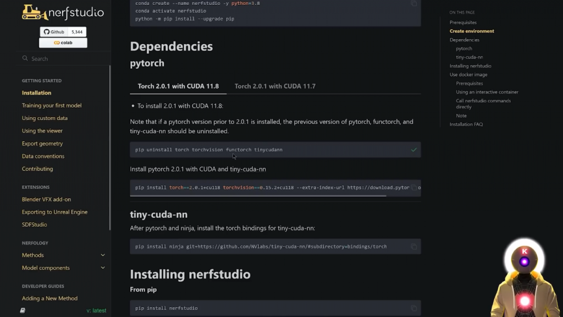This screenshot has height=317, width=563.
Task: Go to Training your first model page
Action: pyautogui.click(x=52, y=106)
